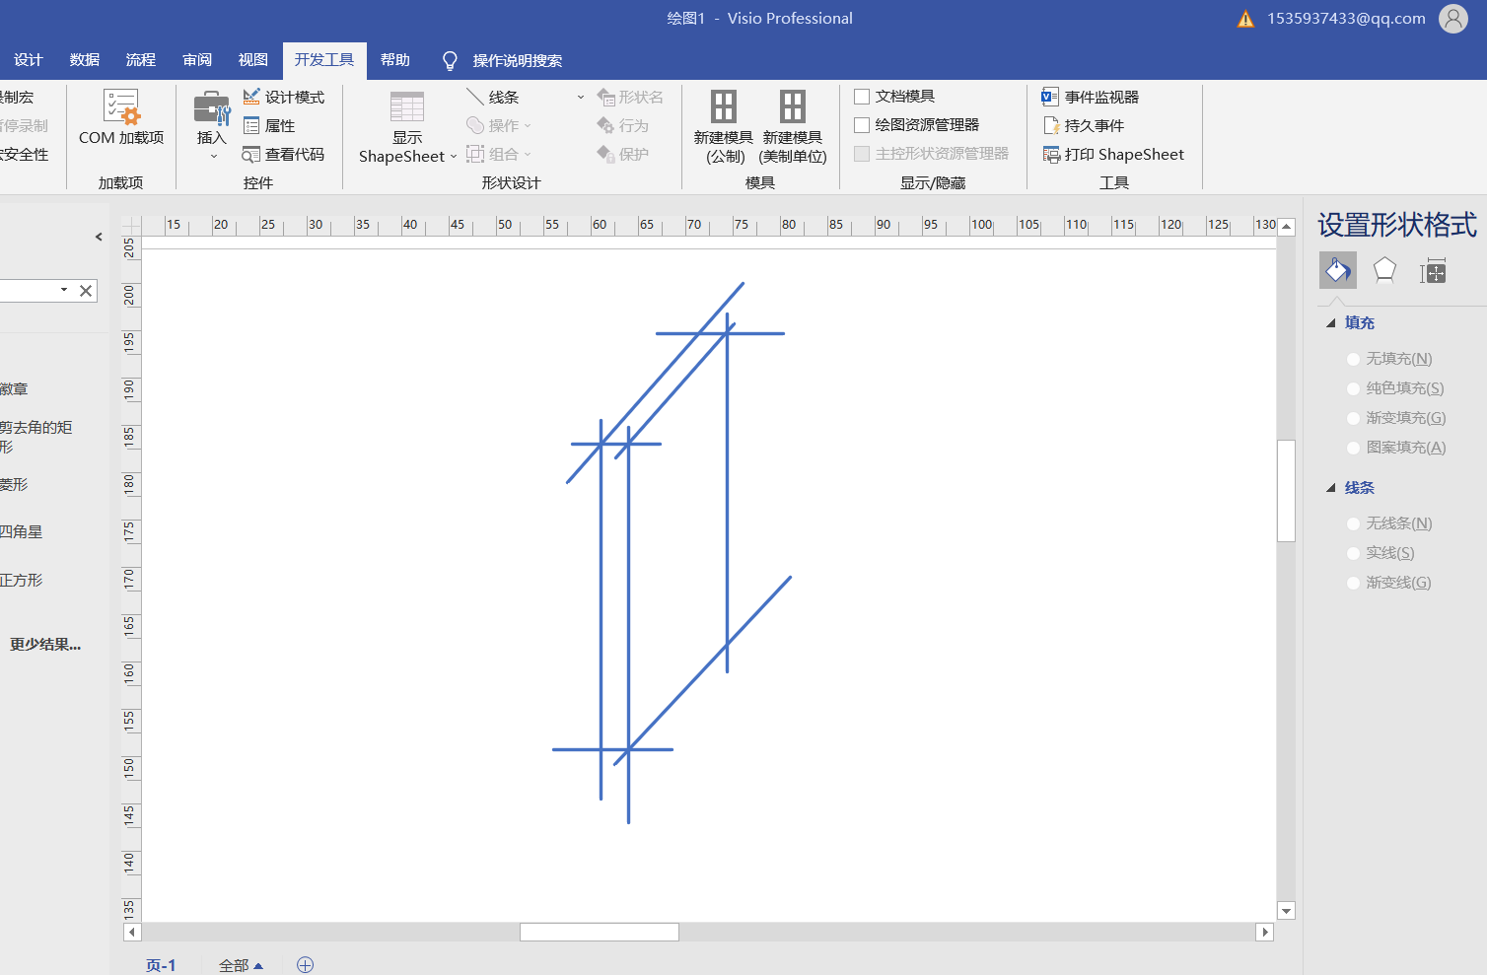Image resolution: width=1487 pixels, height=975 pixels.
Task: Open the 组合 dropdown menu
Action: pos(530,154)
